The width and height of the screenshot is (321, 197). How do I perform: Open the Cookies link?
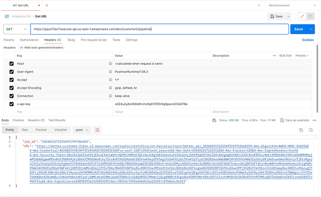point(308,40)
